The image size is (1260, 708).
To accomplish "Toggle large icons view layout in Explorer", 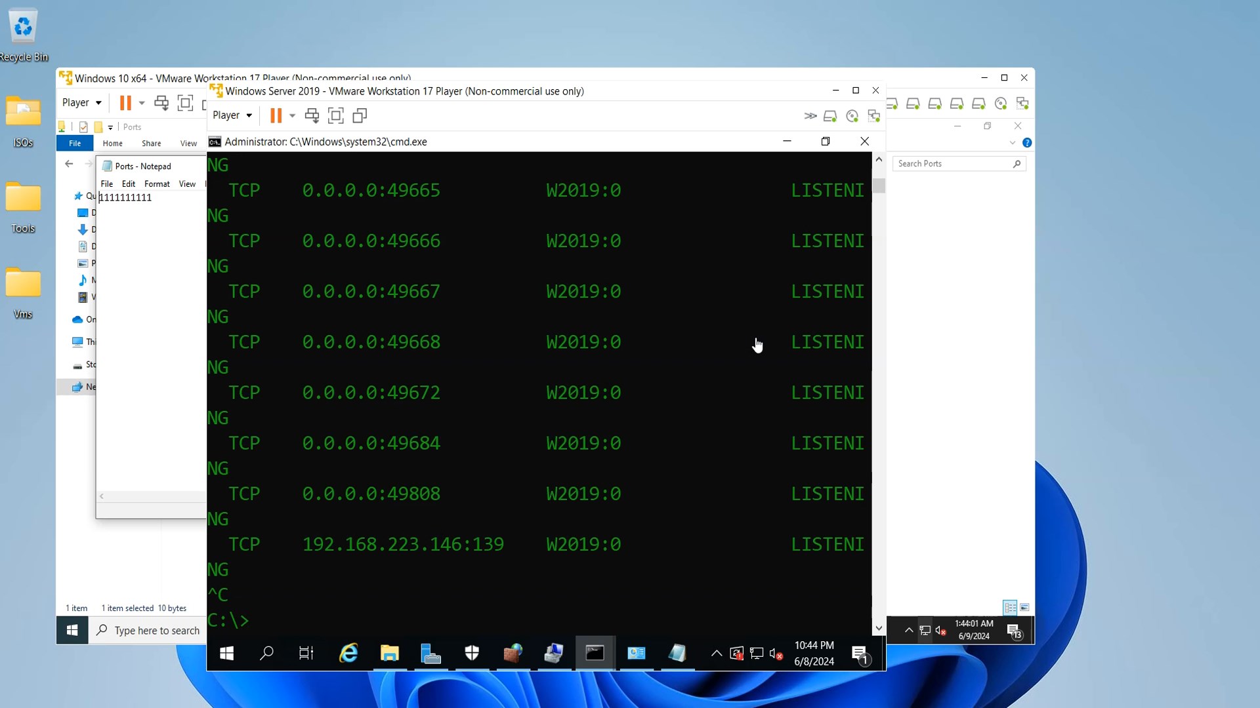I will pos(1024,607).
